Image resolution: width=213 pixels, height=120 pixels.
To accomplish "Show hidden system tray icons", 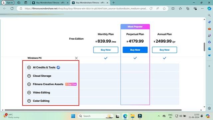I will point(158,116).
